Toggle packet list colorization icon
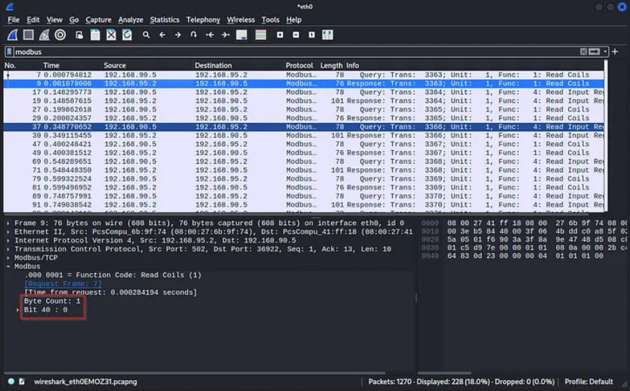Screen dimensions: 630x391 pyautogui.click(x=260, y=34)
